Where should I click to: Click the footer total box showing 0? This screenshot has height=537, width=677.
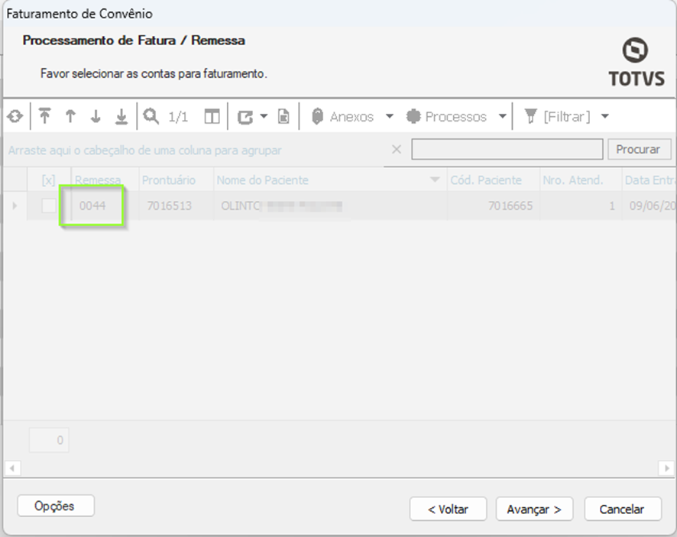point(49,440)
